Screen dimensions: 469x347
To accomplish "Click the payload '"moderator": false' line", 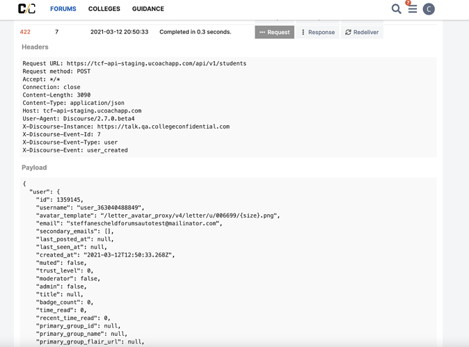I will click(x=68, y=279).
